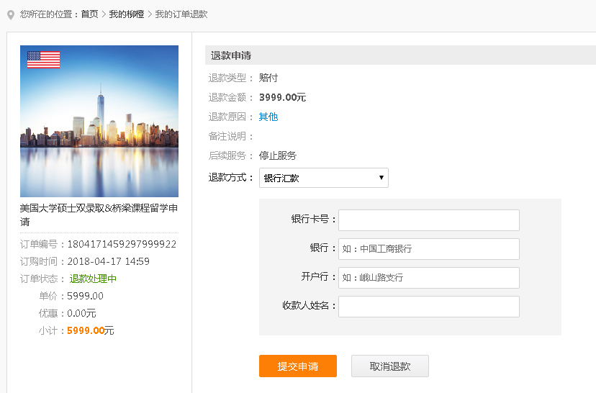The image size is (596, 393).
Task: Focus the 开户行 input with 峨山路支行 placeholder
Action: click(429, 278)
